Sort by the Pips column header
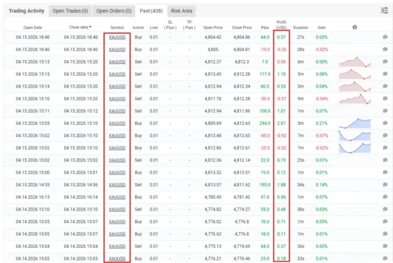393x263 pixels. click(x=265, y=27)
